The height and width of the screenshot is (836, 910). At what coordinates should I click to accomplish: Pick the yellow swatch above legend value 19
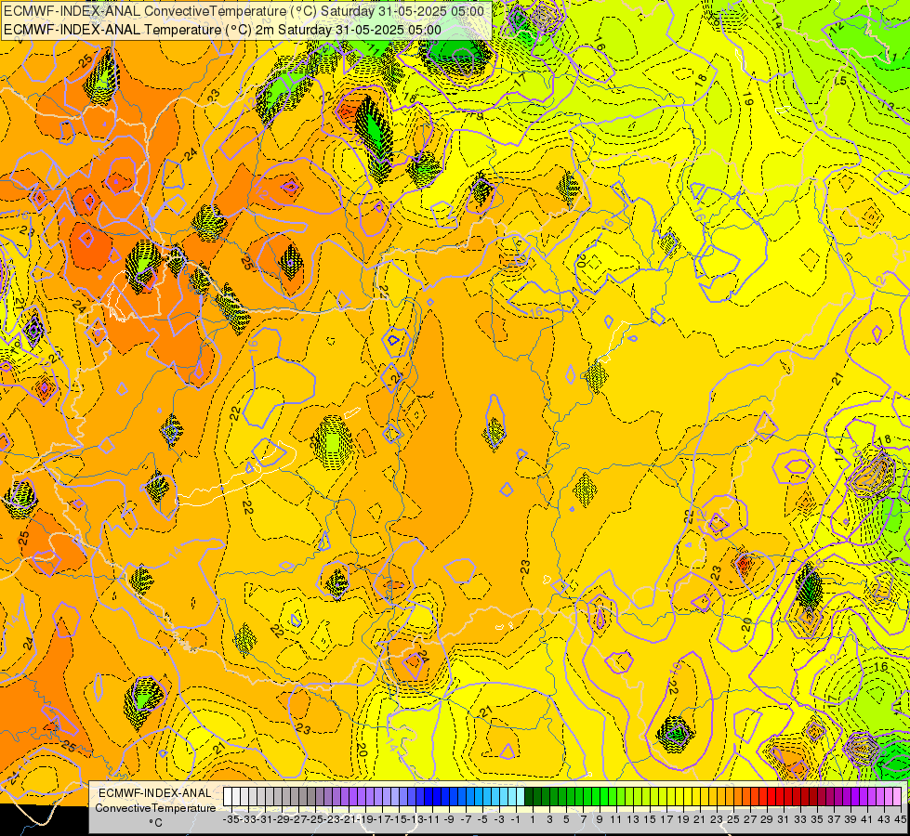[x=679, y=797]
